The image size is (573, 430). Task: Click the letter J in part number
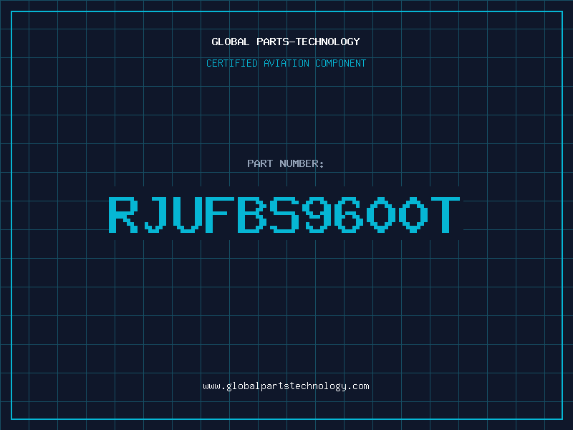155,214
